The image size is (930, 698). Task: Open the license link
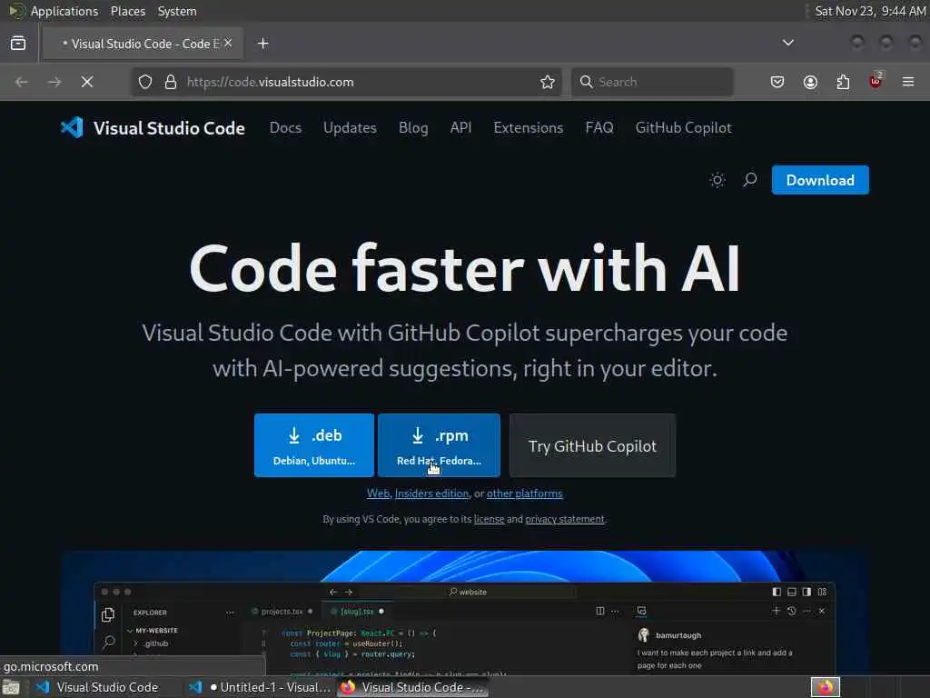coord(489,519)
